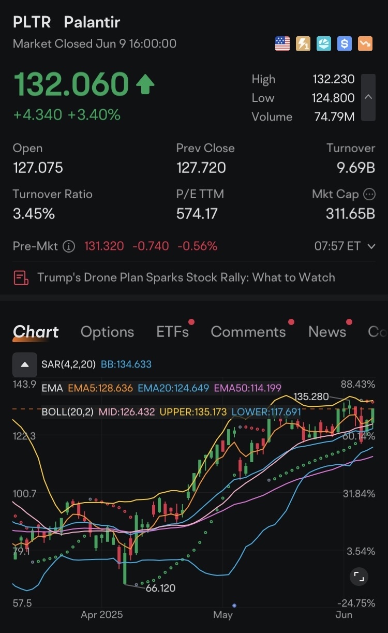Open the Options tab
The image size is (388, 633).
[x=107, y=332]
